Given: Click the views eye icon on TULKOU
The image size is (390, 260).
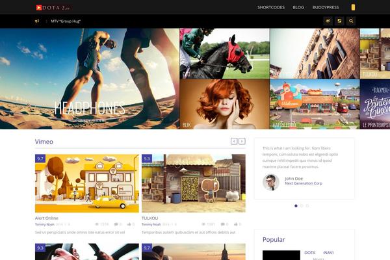Looking at the screenshot, I should point(203,224).
